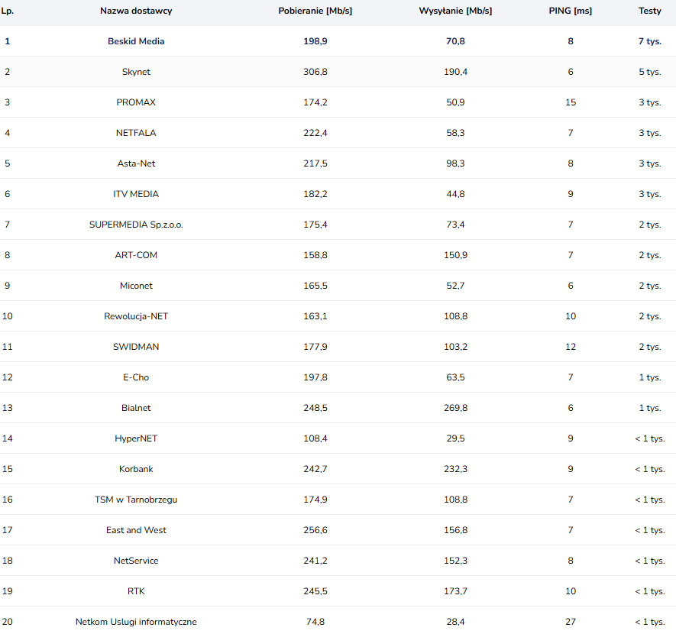Select the Rewolucja-NET row
The height and width of the screenshot is (634, 676).
338,316
